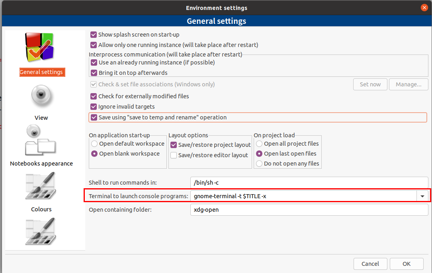Choose Open all project files
This screenshot has height=273, width=432.
coord(259,144)
